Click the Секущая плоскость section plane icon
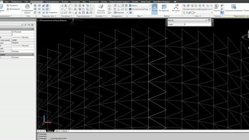Screen dimensions: 249x140 coord(101,7)
